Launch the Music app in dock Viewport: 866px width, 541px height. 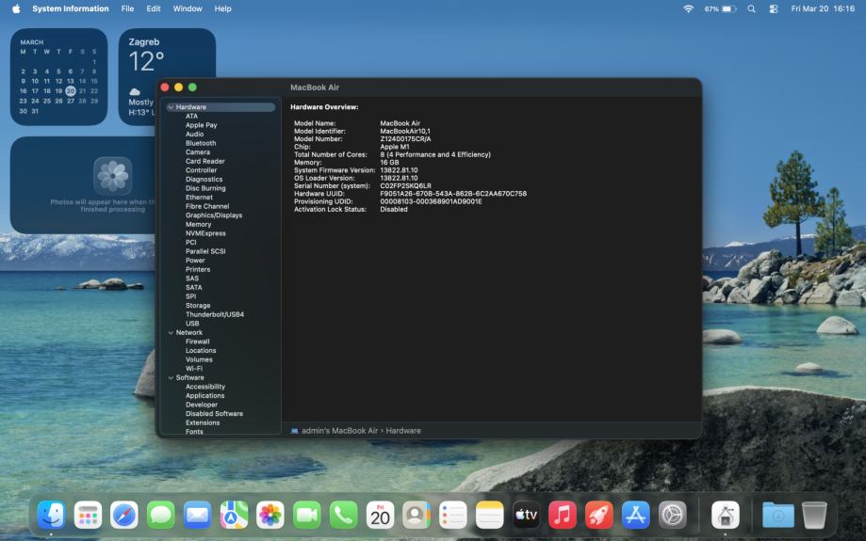point(563,515)
